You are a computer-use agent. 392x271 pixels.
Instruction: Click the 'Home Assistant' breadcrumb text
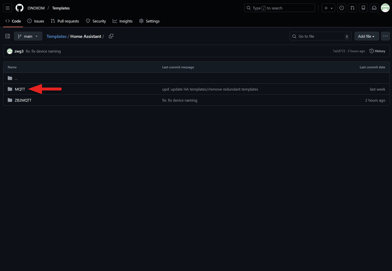click(x=86, y=36)
